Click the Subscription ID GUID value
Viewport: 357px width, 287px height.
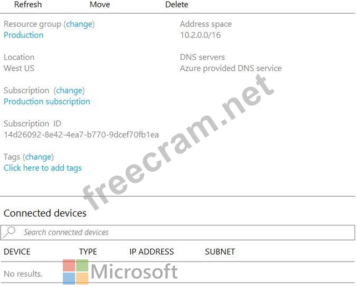pos(81,135)
